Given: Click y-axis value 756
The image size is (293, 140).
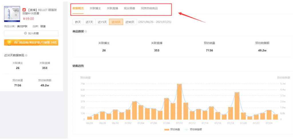Looking at the screenshot, I should (x=83, y=84).
